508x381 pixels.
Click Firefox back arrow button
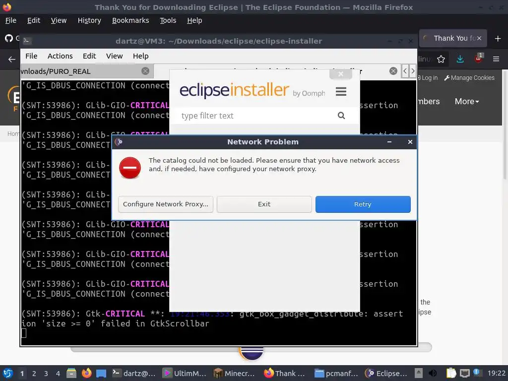(x=12, y=60)
